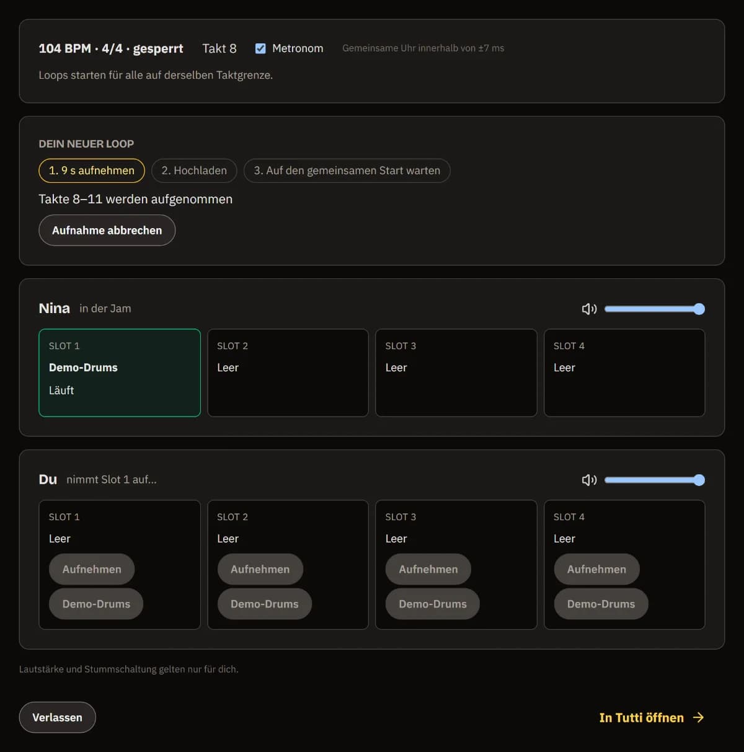
Task: Click the text 104 BPM · 4/4 · gesperrt
Action: coord(111,48)
